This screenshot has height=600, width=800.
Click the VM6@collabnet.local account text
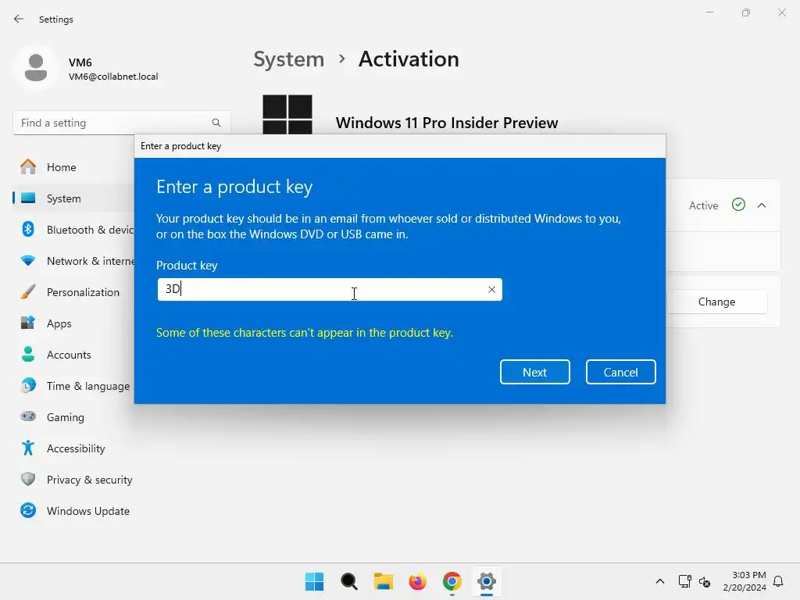point(113,77)
